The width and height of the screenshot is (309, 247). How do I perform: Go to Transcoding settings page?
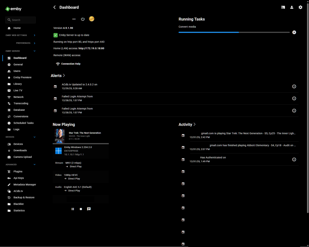tap(21, 103)
